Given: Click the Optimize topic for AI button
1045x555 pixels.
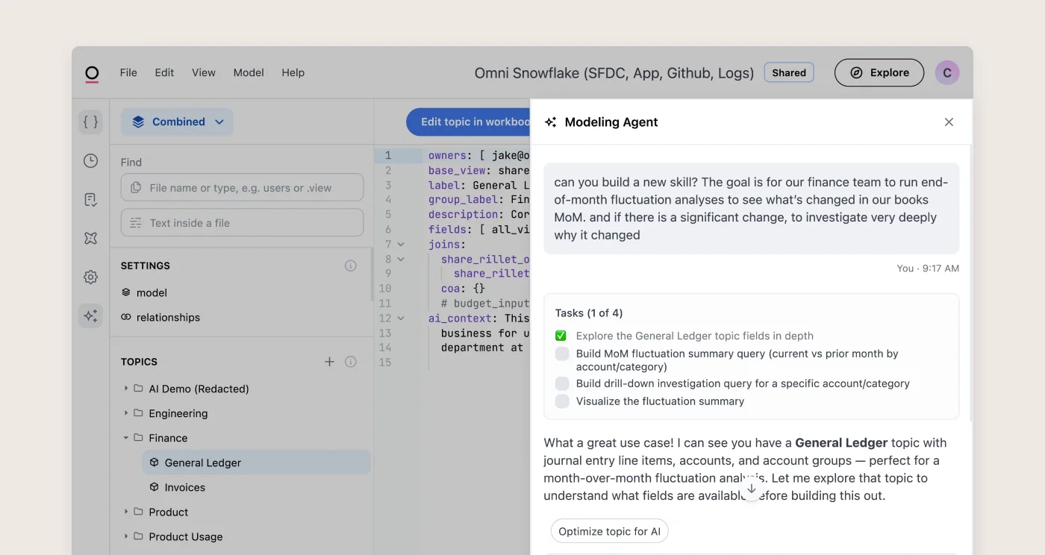Looking at the screenshot, I should pyautogui.click(x=609, y=531).
